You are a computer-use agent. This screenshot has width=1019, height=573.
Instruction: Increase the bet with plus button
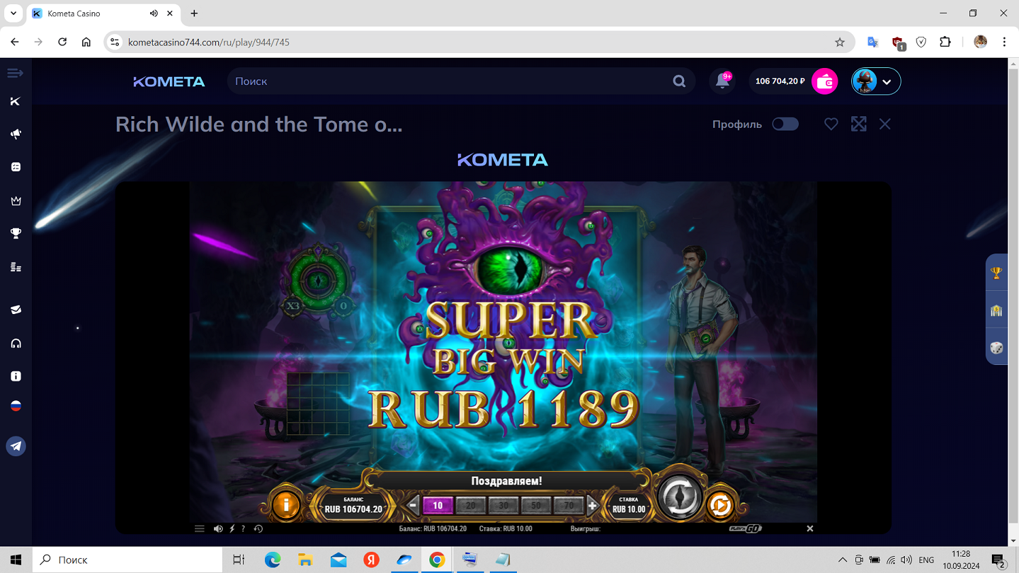click(x=592, y=505)
